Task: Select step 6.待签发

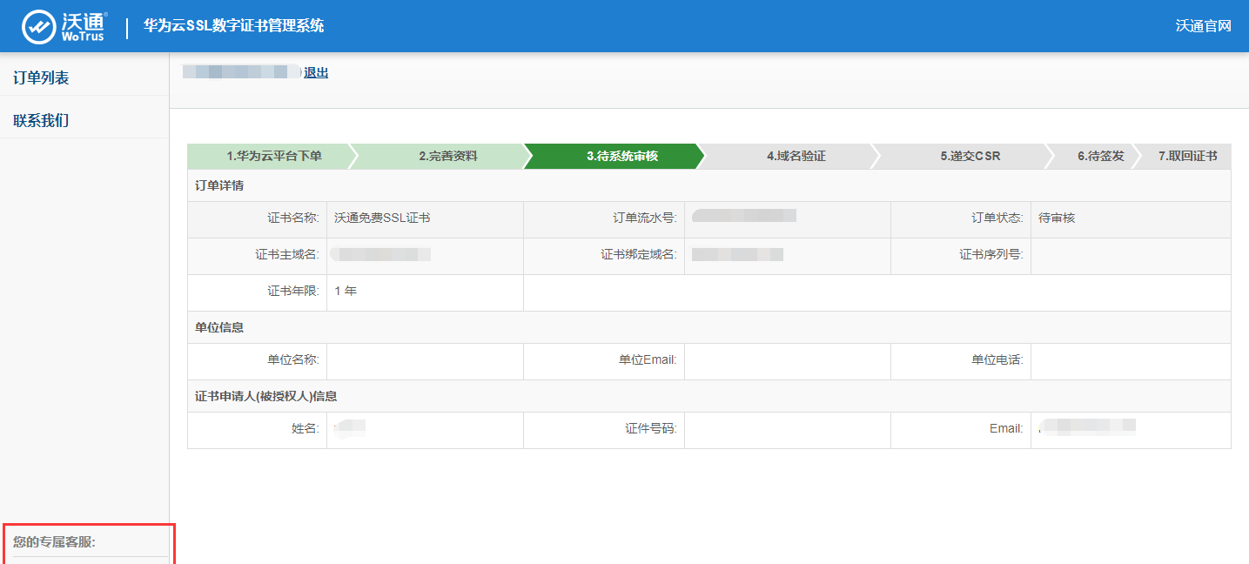Action: pyautogui.click(x=1100, y=157)
